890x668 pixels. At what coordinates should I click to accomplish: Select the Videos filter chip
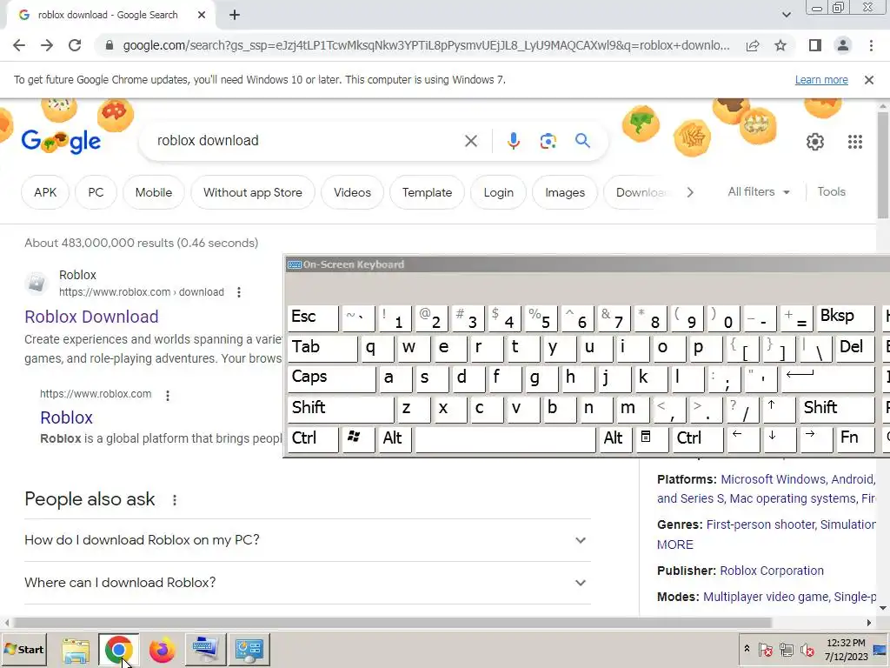tap(352, 192)
